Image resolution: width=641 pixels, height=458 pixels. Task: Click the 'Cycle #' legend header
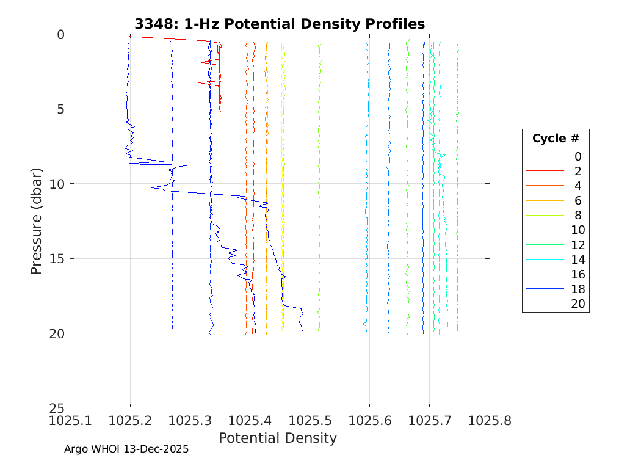555,139
